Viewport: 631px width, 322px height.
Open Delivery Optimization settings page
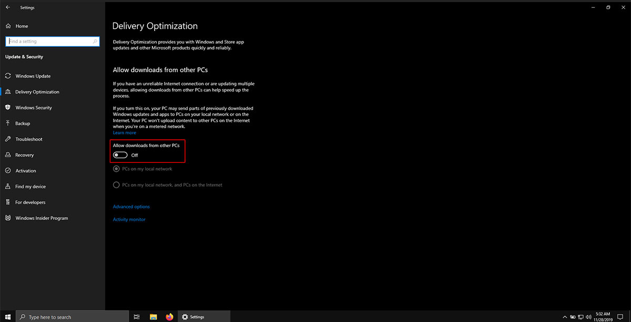[37, 92]
